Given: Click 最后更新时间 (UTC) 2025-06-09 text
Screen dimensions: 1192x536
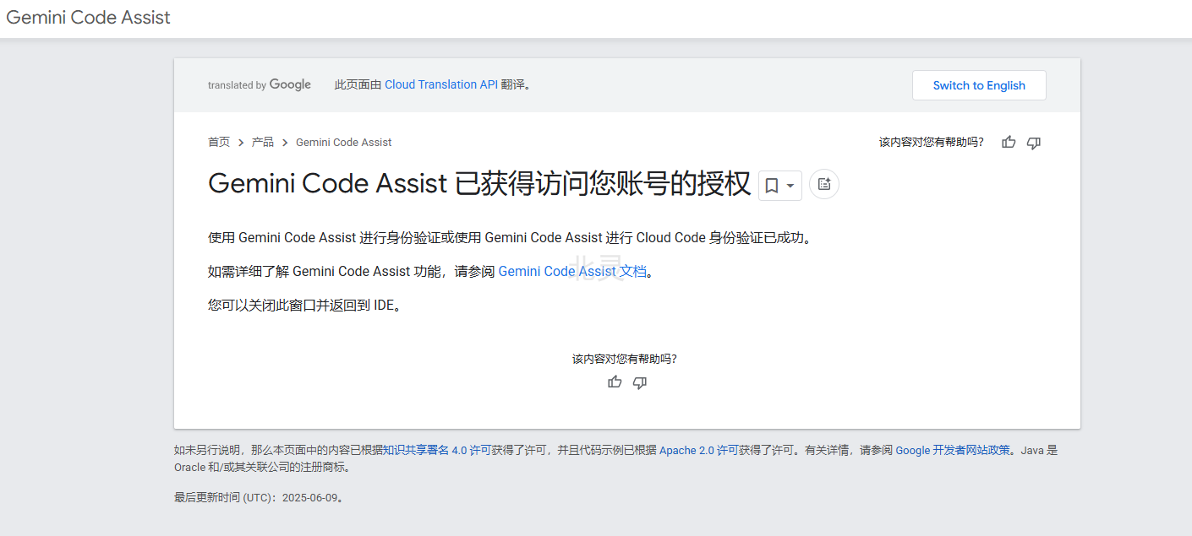Looking at the screenshot, I should (x=260, y=498).
